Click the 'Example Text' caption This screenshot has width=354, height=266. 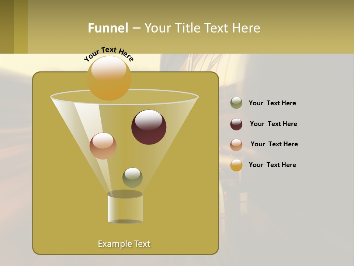124,243
